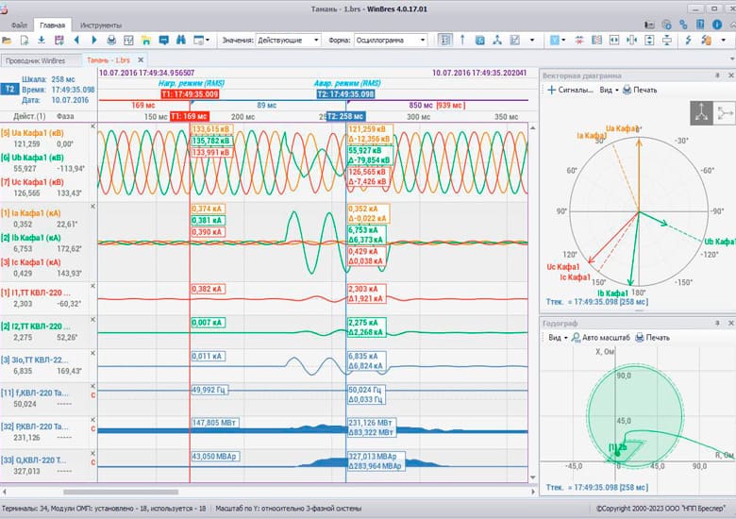Click the vertical stretch arrows icon
This screenshot has width=736, height=519.
tap(649, 41)
